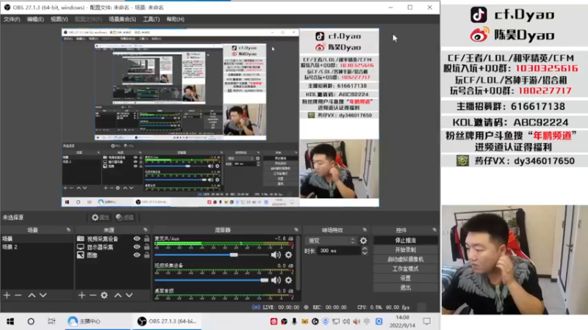Click the mixer panel vertical scrollbar
Image resolution: width=588 pixels, height=330 pixels.
pos(298,262)
